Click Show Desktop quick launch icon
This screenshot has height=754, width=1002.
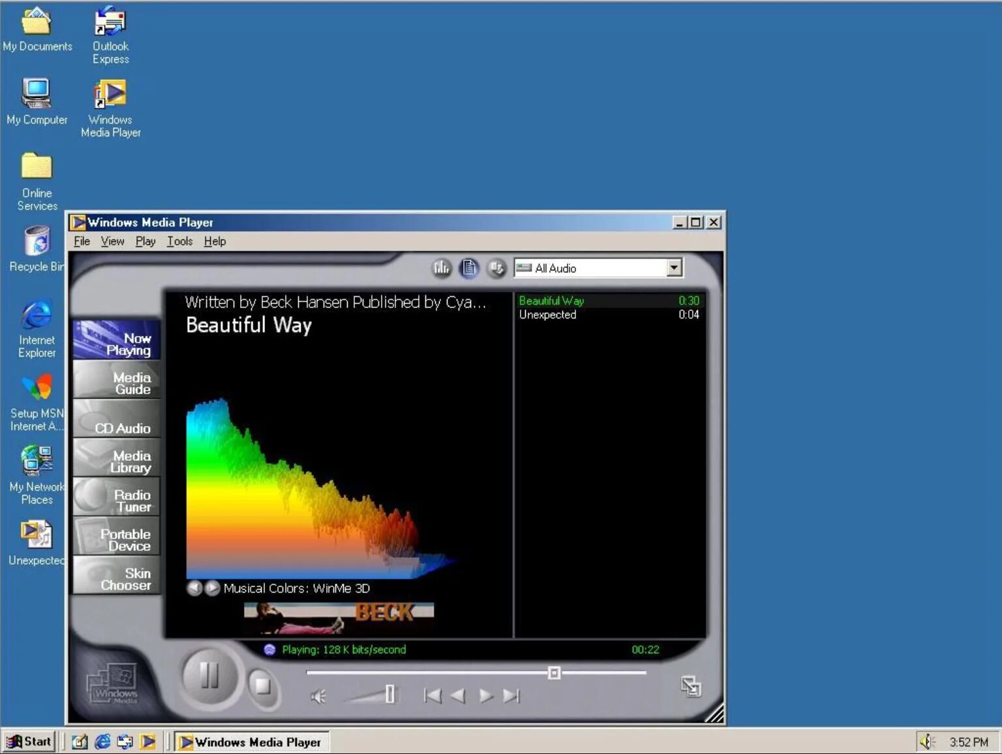tap(80, 742)
